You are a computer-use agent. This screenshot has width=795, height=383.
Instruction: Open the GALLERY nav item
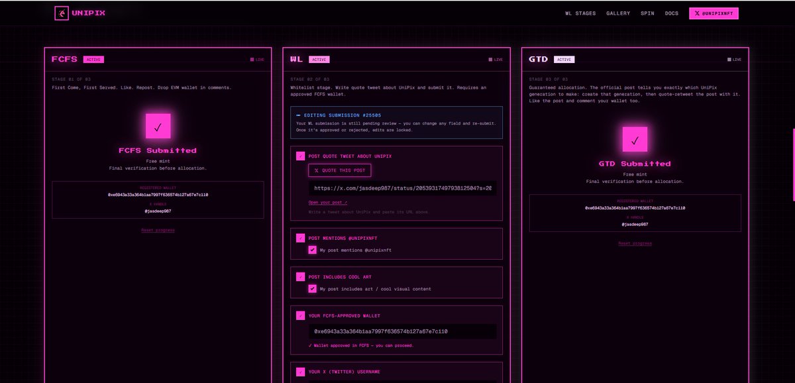pyautogui.click(x=618, y=13)
